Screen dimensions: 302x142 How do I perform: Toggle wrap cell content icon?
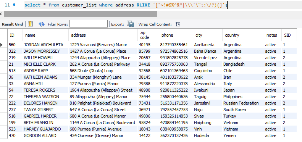[178, 24]
